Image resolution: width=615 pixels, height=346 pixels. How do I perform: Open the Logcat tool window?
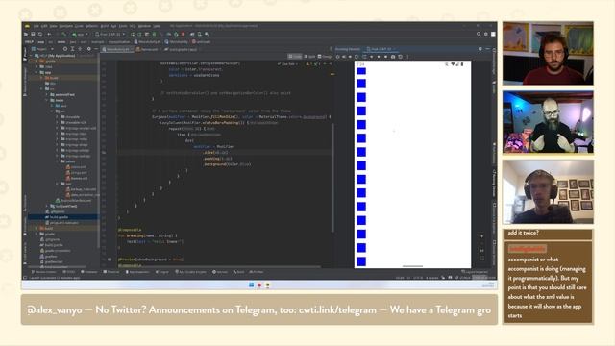[x=161, y=272]
